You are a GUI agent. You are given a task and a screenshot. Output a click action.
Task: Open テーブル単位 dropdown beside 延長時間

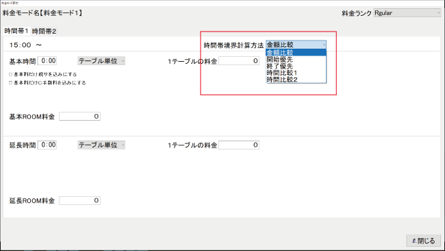coord(101,145)
